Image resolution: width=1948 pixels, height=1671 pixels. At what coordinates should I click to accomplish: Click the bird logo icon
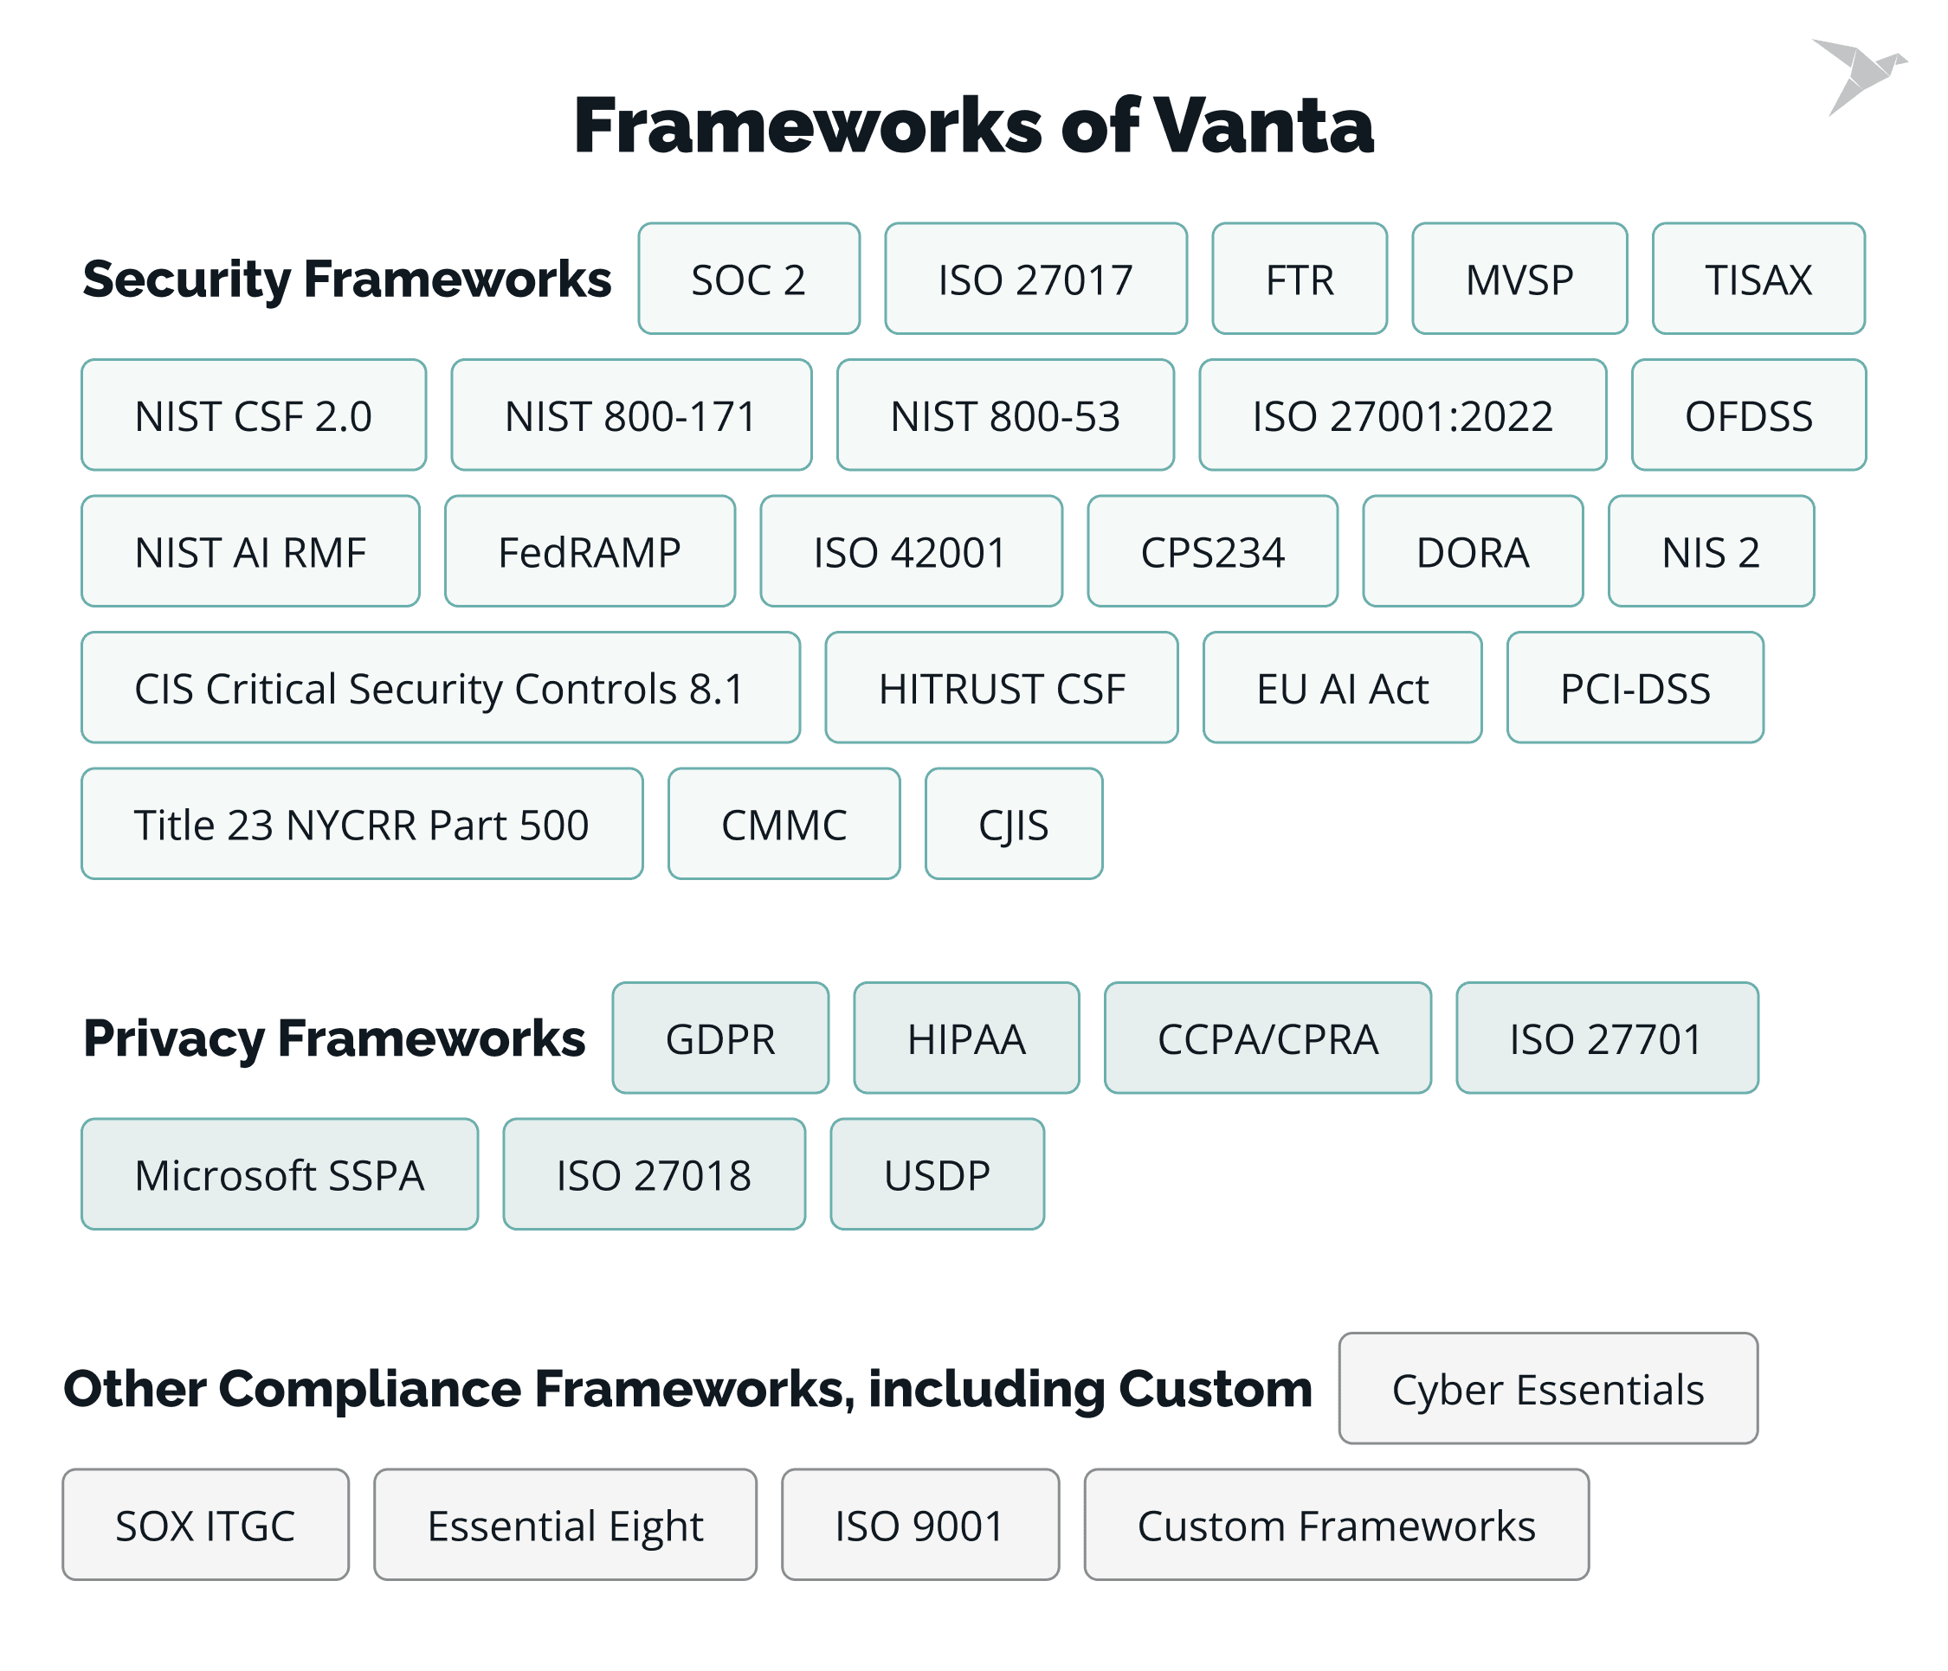point(1858,75)
